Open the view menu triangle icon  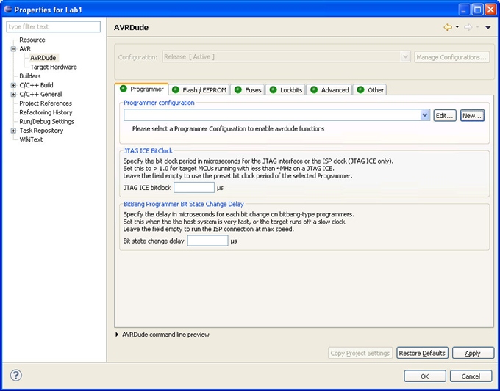488,28
